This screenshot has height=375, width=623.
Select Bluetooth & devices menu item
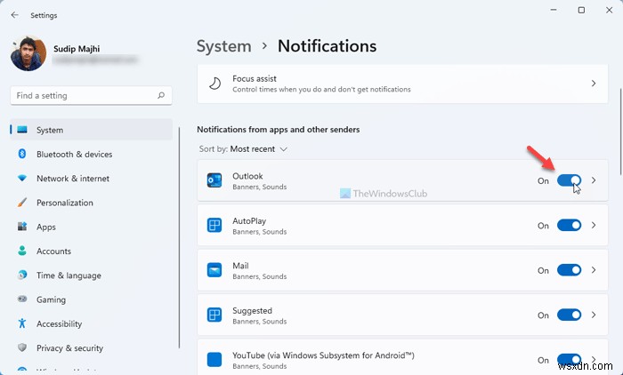pyautogui.click(x=92, y=154)
